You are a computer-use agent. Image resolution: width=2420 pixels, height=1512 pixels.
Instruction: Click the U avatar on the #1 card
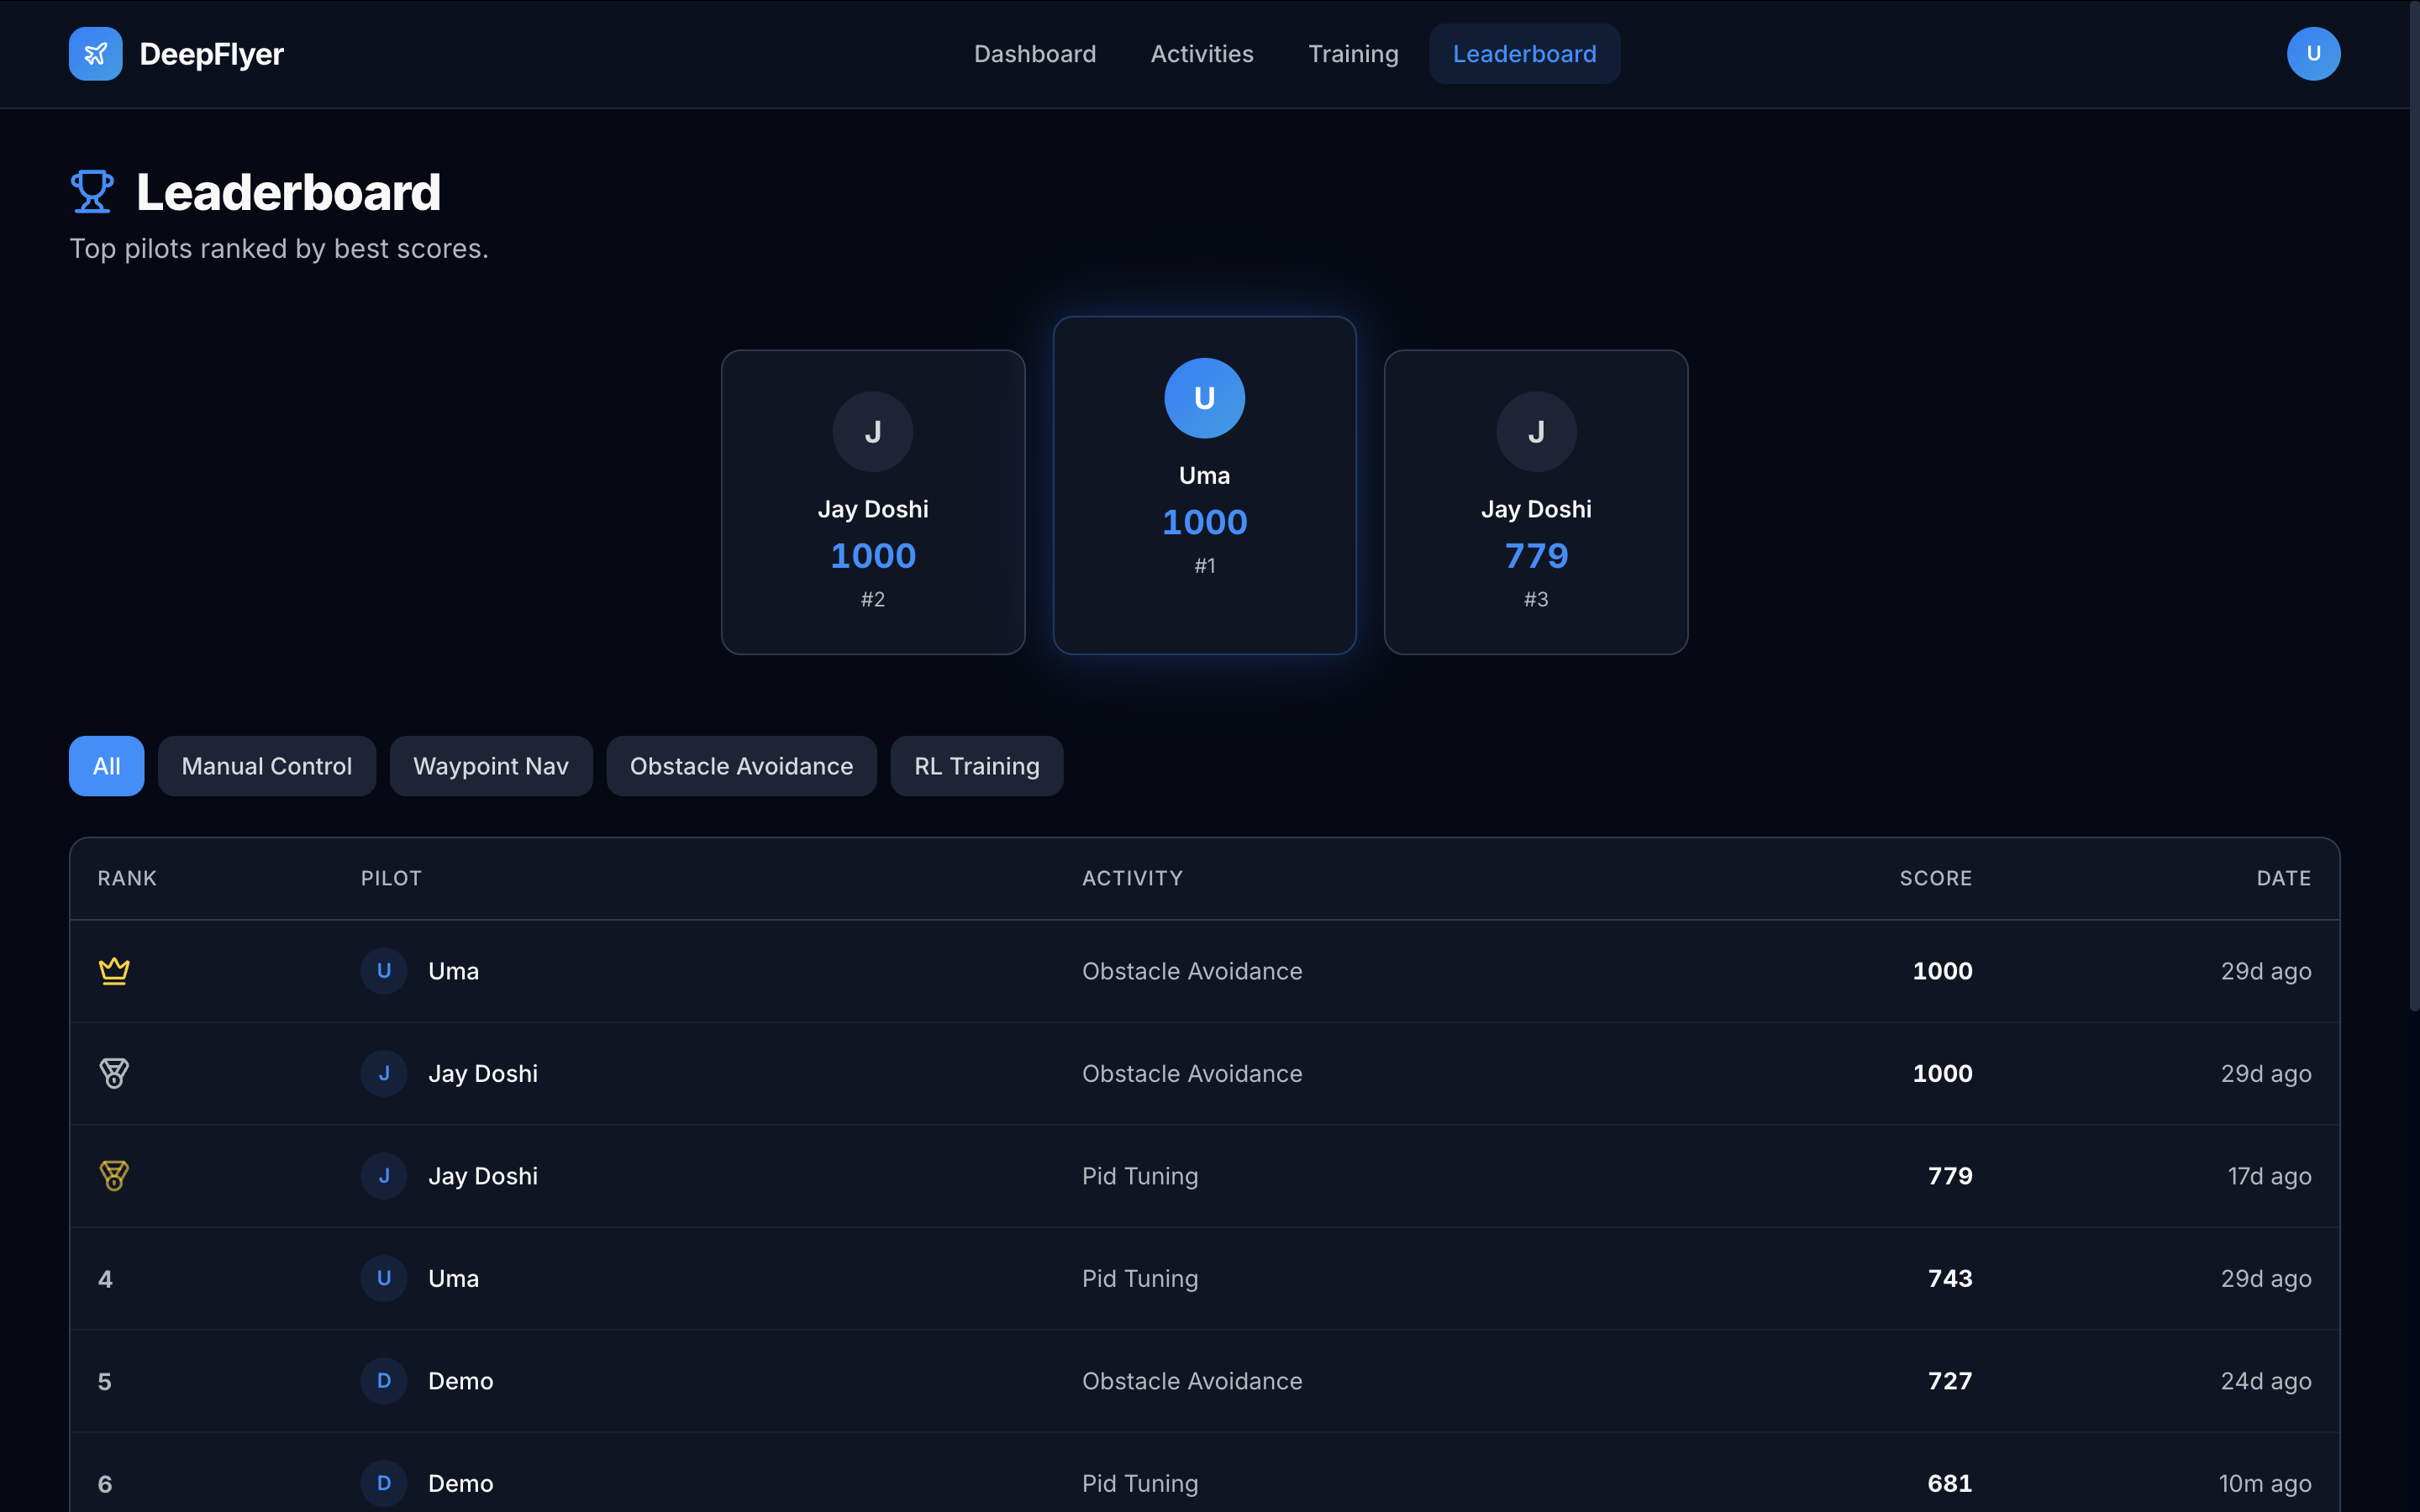[x=1204, y=398]
